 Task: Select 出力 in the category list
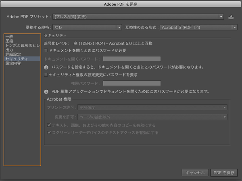[x=22, y=50]
